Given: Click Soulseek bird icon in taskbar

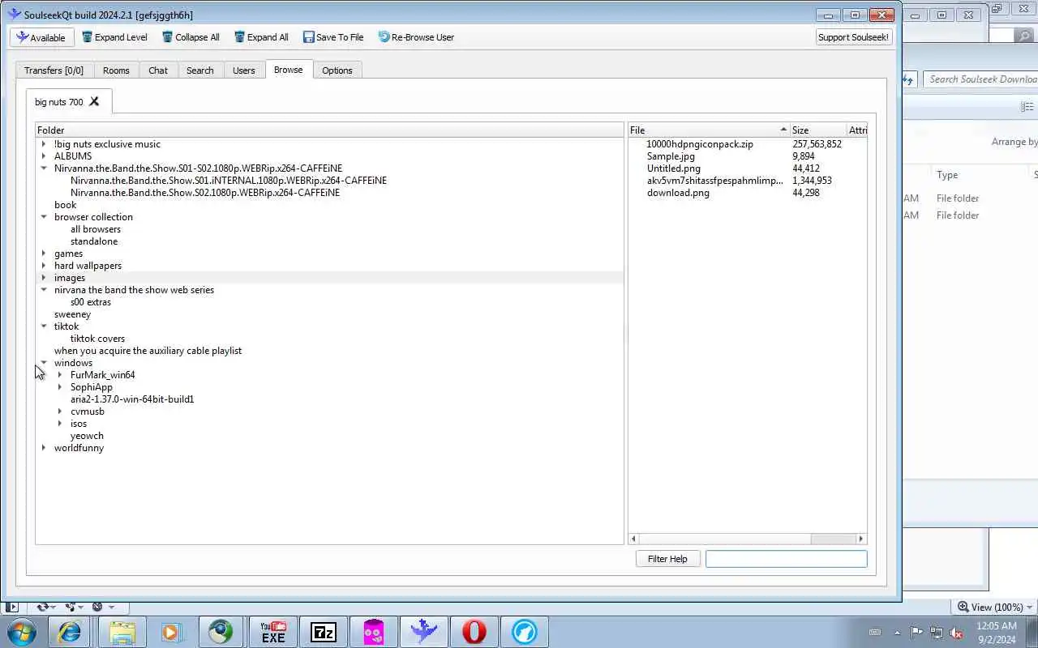Looking at the screenshot, I should [424, 632].
